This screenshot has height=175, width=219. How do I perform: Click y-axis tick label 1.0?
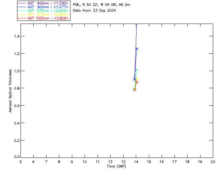(x=17, y=71)
